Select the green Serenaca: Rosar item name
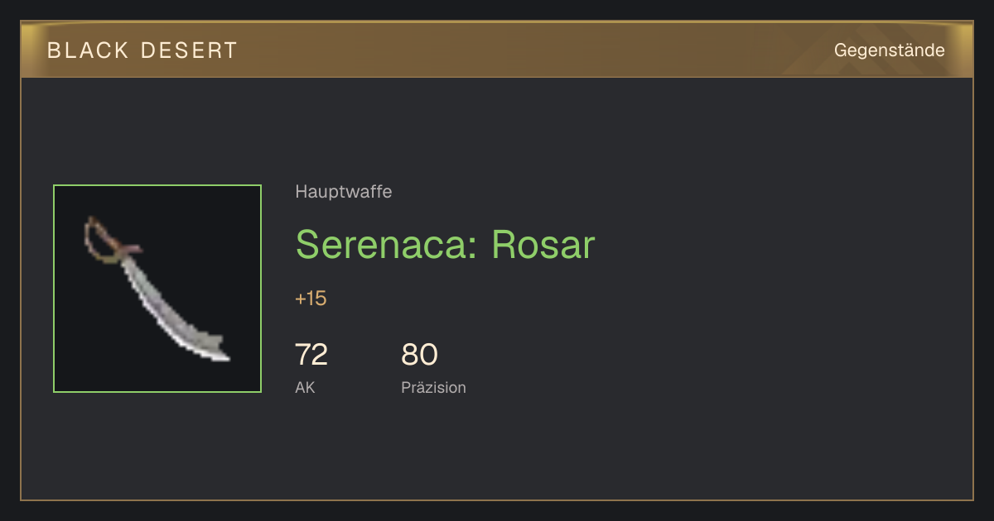994x521 pixels. point(445,244)
